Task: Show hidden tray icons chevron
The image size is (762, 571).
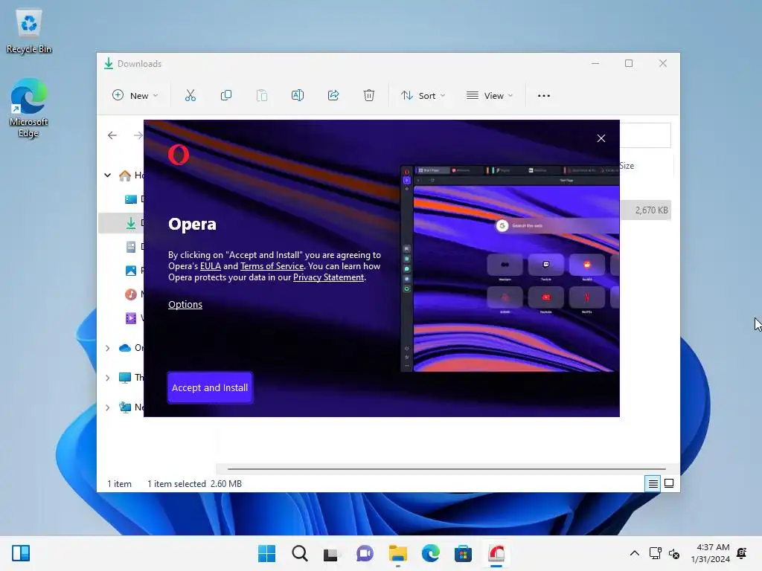Action: (x=635, y=553)
